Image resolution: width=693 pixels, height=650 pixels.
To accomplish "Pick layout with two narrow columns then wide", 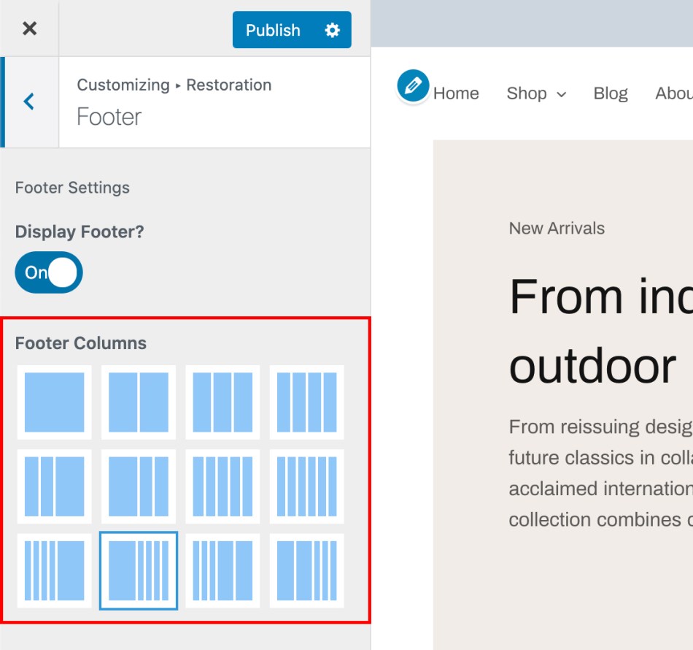I will [54, 486].
